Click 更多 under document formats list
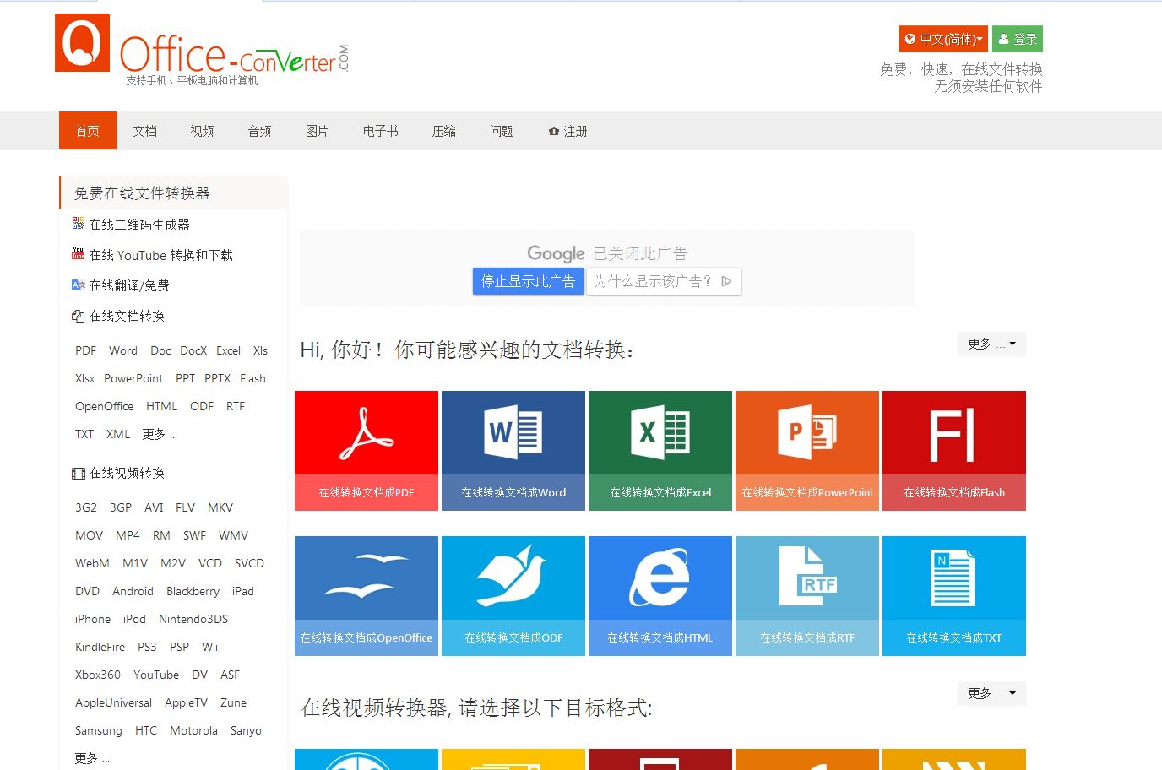 160,434
